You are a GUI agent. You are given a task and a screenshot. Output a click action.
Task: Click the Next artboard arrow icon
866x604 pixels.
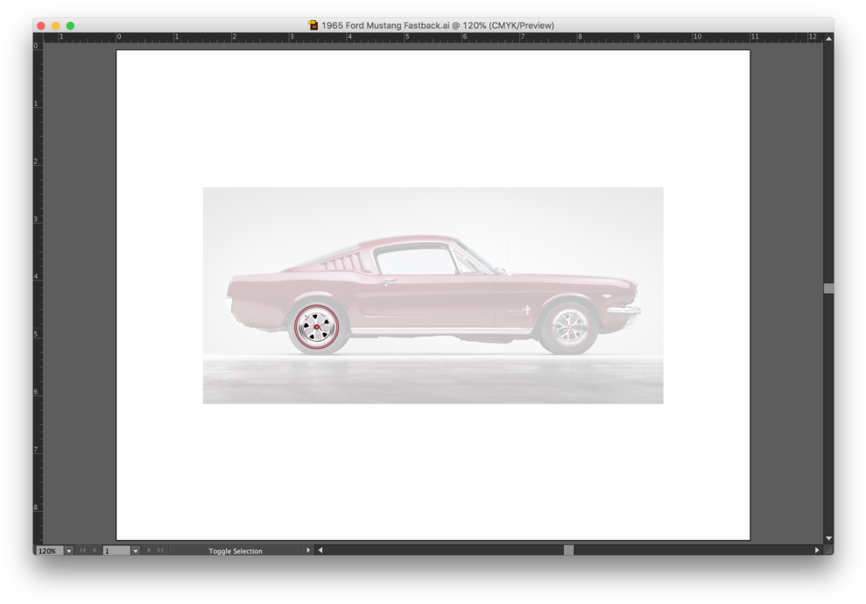(x=149, y=551)
